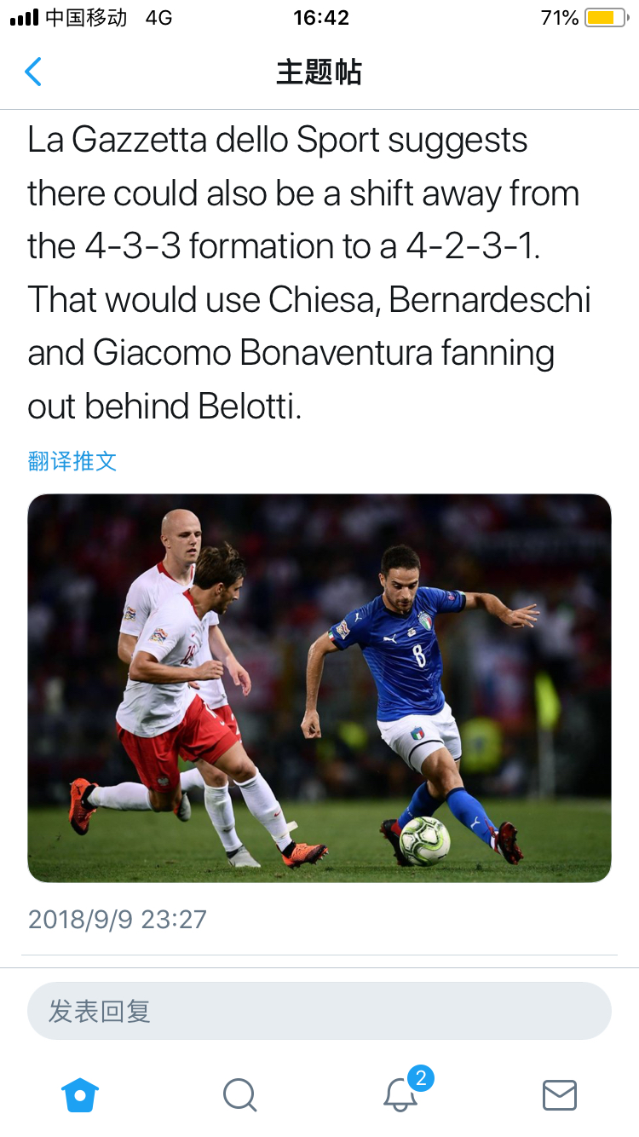This screenshot has width=639, height=1137.
Task: Tap the 4G network indicator
Action: click(x=159, y=18)
